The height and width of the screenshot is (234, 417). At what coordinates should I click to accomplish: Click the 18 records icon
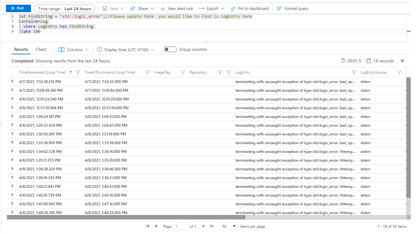pos(369,61)
